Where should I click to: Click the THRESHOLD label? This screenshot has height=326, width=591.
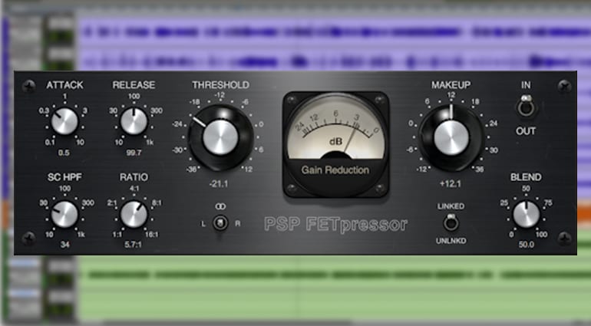(220, 85)
